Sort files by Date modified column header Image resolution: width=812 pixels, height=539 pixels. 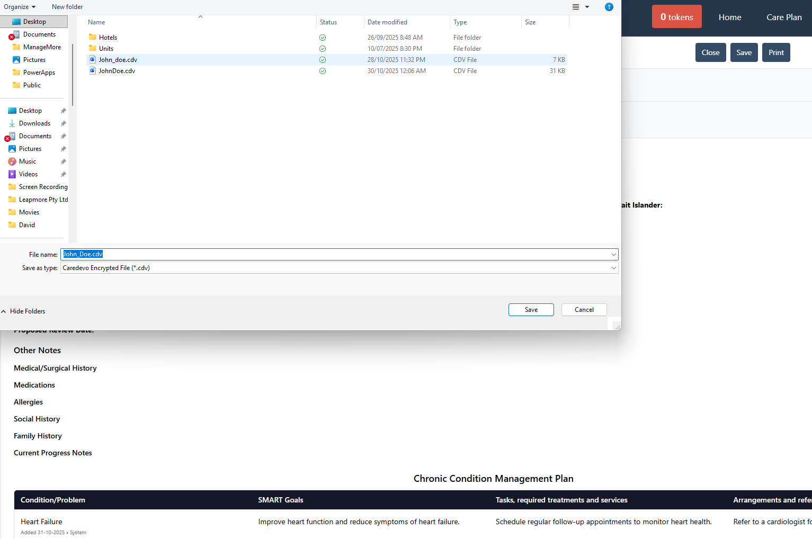tap(387, 22)
